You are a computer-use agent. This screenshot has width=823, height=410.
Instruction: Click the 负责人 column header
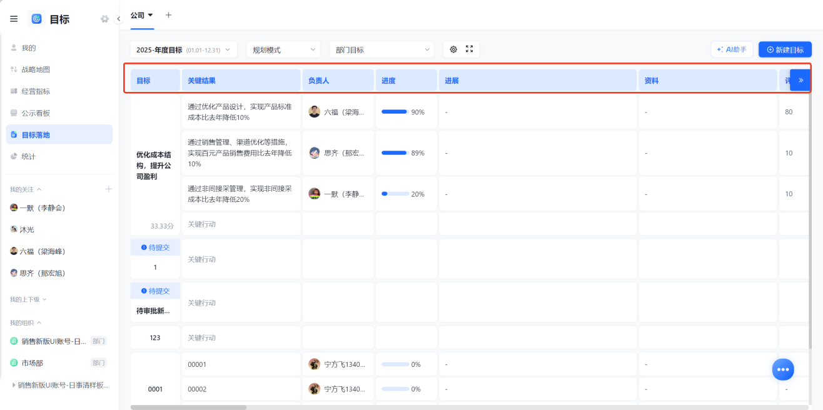[x=338, y=80]
